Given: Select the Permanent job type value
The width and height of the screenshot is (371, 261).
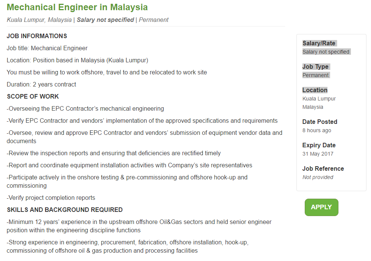Looking at the screenshot, I should tap(315, 75).
